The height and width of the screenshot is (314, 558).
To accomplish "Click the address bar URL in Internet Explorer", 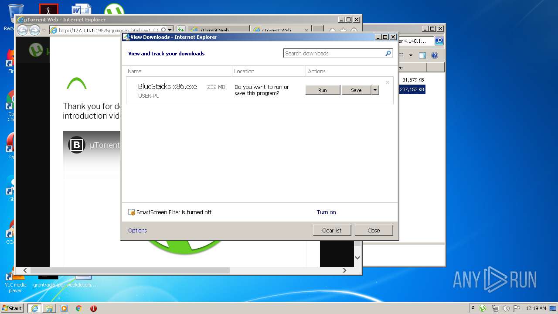I will tap(109, 30).
